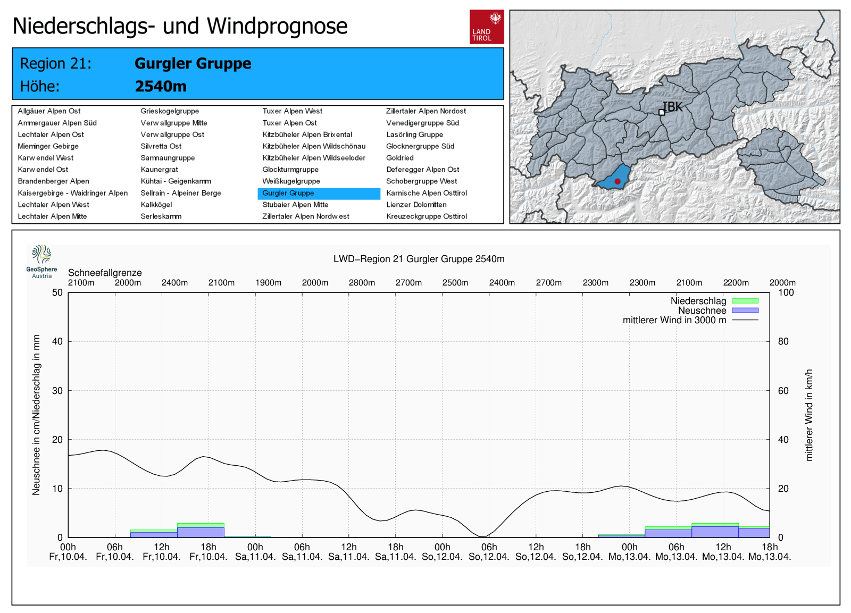Select Tuxer Alpen West region
The height and width of the screenshot is (613, 851).
point(292,111)
